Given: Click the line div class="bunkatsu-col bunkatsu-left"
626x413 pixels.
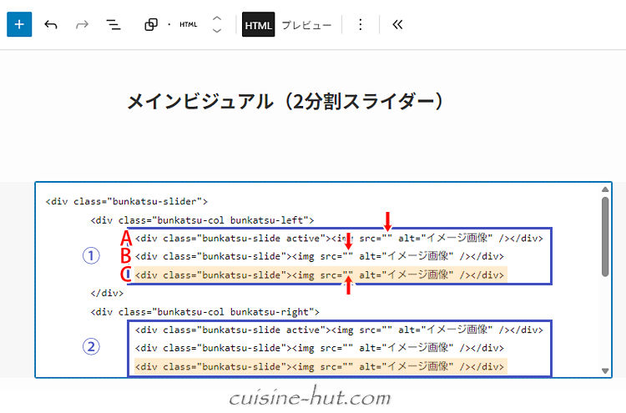Looking at the screenshot, I should click(202, 220).
